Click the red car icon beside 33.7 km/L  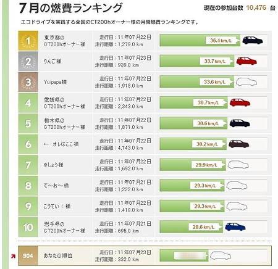[x=246, y=61]
